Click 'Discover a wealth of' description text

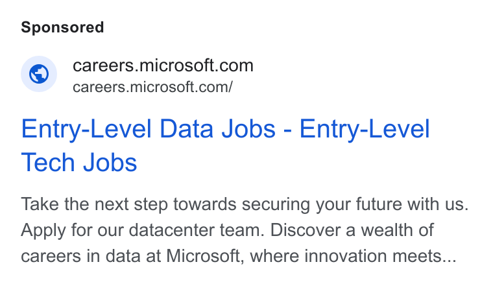[x=352, y=230]
